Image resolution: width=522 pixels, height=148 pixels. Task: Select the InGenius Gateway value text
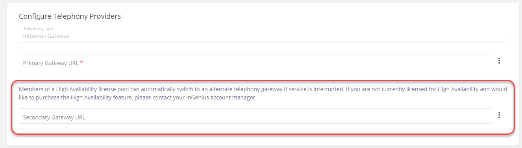(x=46, y=36)
